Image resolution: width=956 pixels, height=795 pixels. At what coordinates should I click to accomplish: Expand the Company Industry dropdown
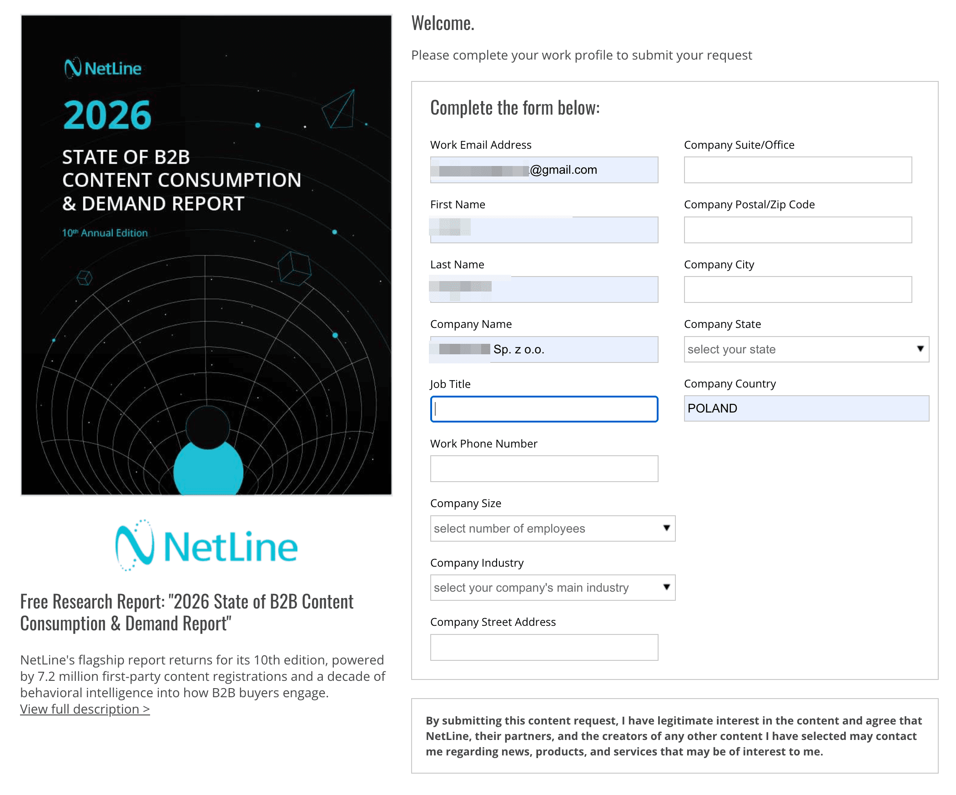coord(553,587)
